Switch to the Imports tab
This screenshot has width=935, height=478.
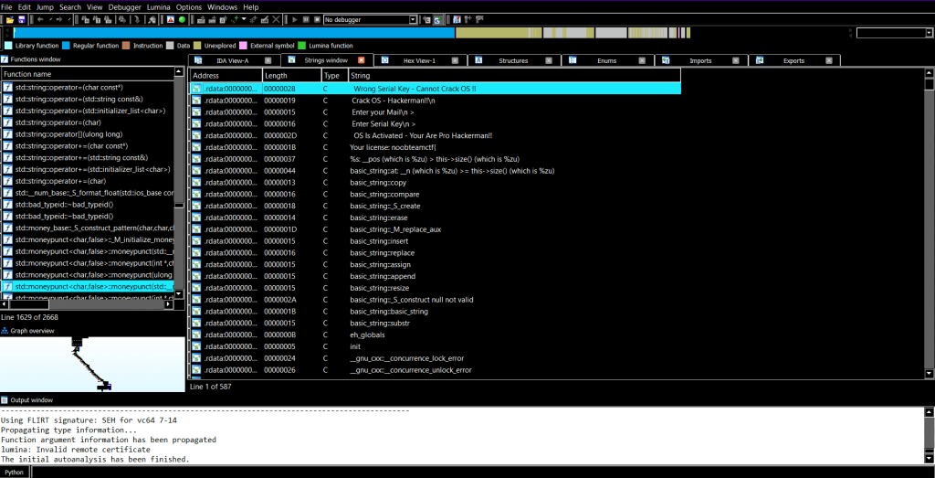pyautogui.click(x=700, y=60)
